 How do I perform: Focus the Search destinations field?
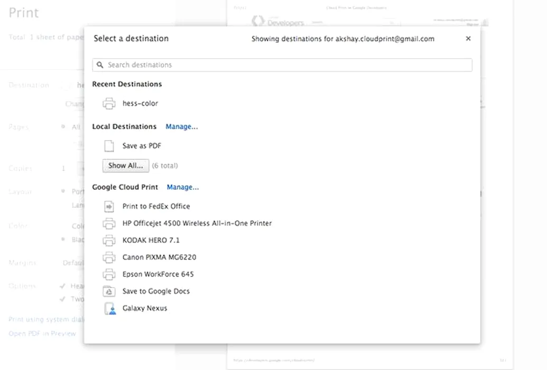pyautogui.click(x=282, y=65)
